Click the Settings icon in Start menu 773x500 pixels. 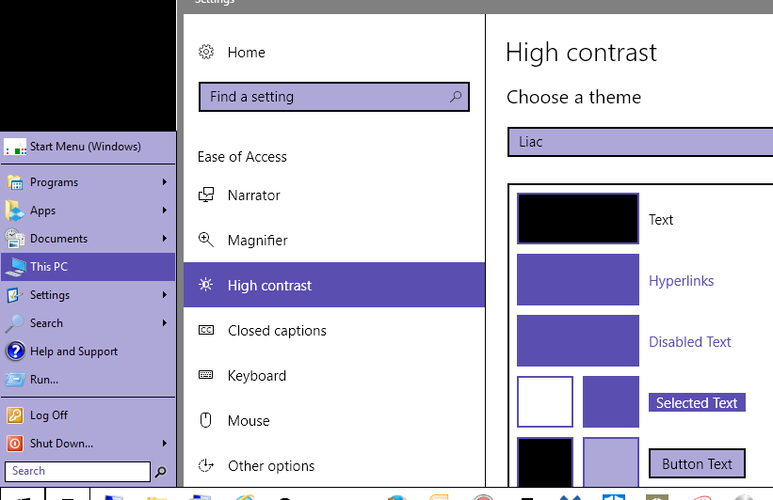[15, 295]
